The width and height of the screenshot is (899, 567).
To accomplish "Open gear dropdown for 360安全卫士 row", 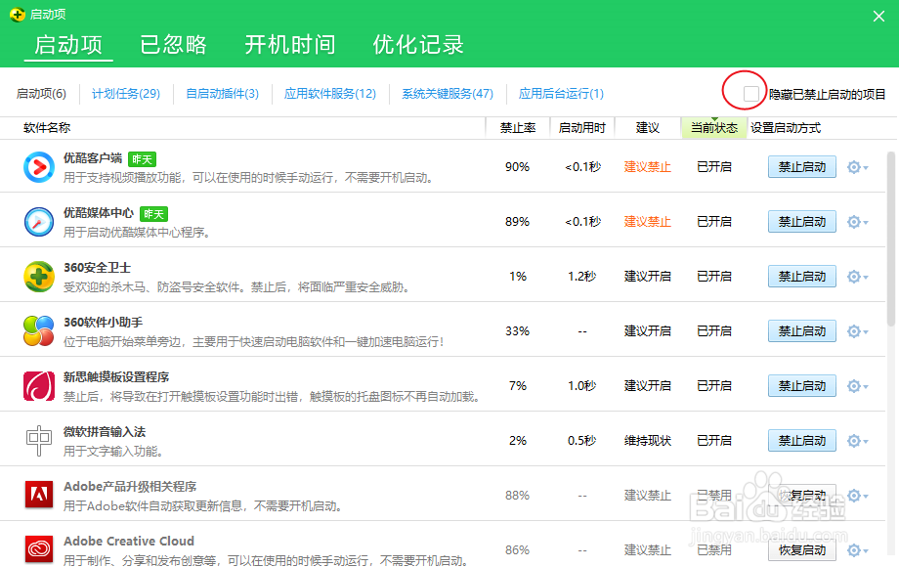I will 857,277.
